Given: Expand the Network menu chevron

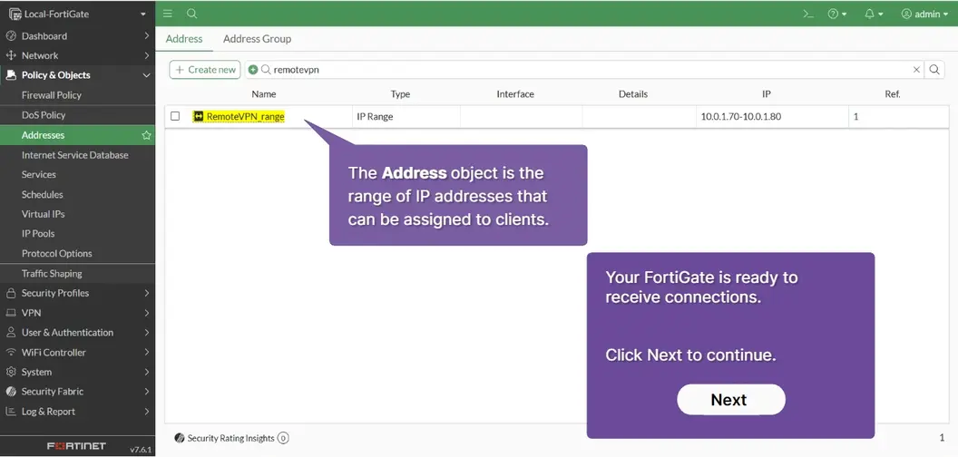Looking at the screenshot, I should point(147,55).
